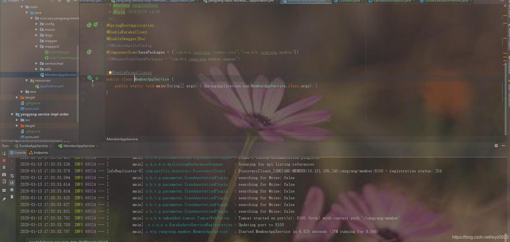Click the camera thread dump icon
This screenshot has width=510, height=242.
pyautogui.click(x=4, y=174)
